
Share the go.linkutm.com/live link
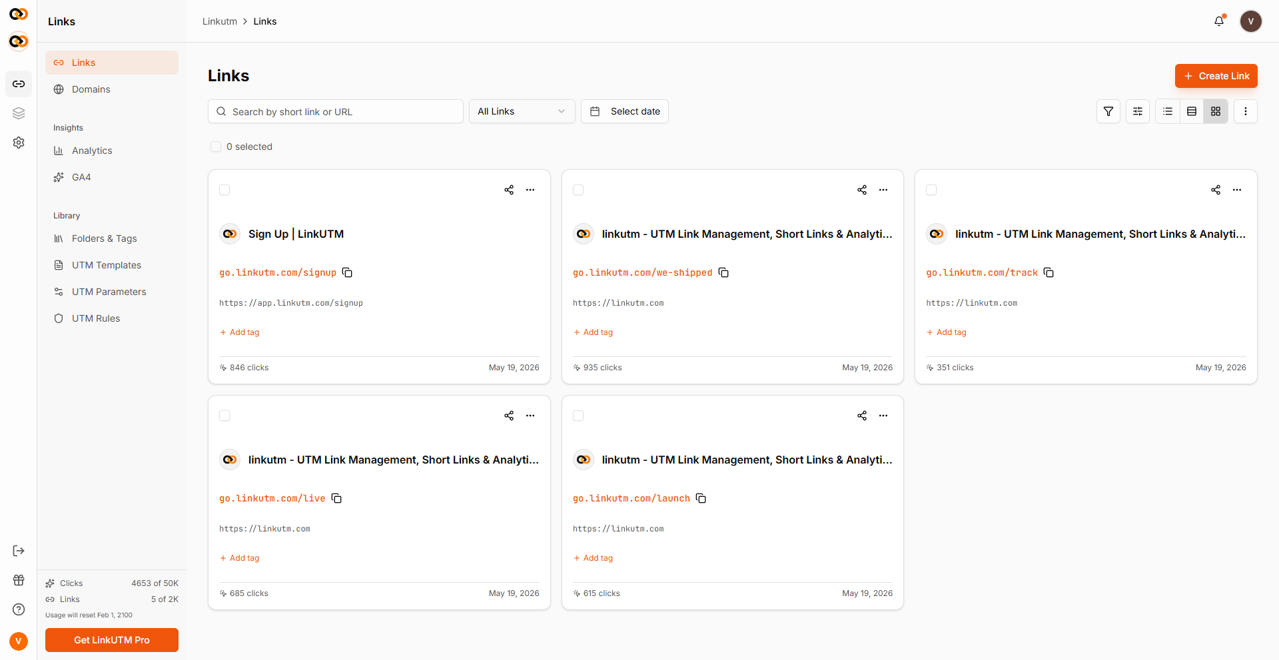point(509,416)
